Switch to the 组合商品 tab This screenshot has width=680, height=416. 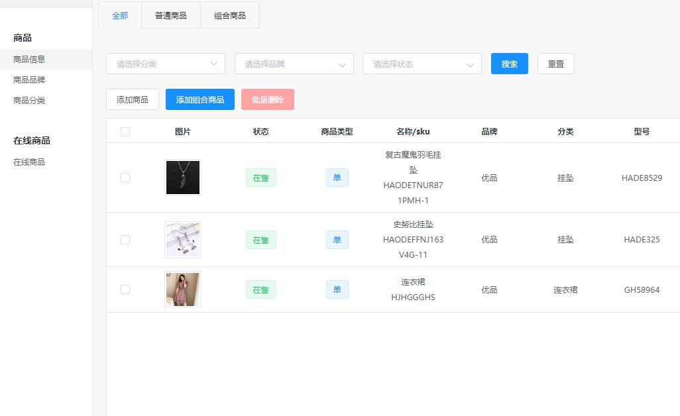pos(229,14)
